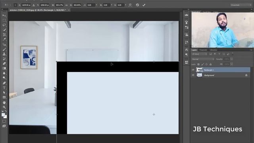Click the X position input field
The width and height of the screenshot is (254, 143).
click(x=26, y=5)
